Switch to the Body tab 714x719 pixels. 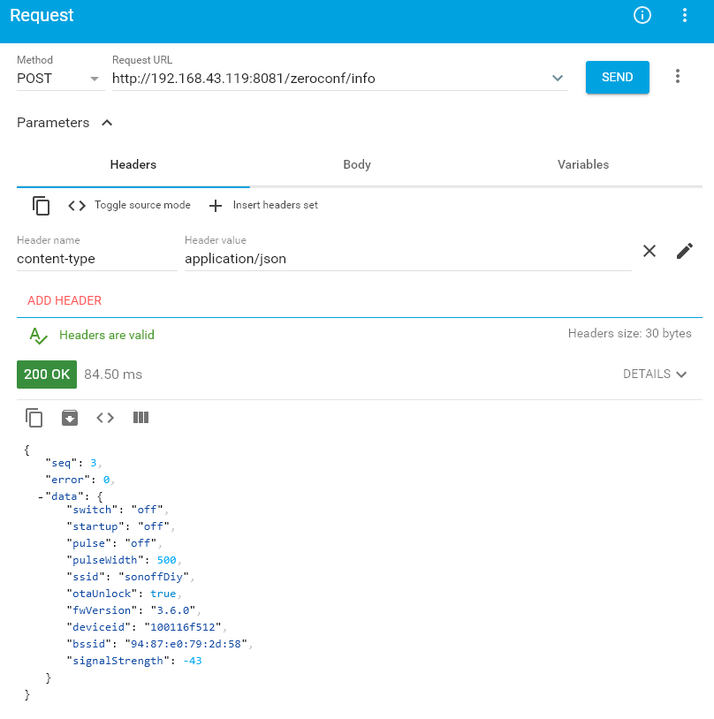tap(357, 164)
